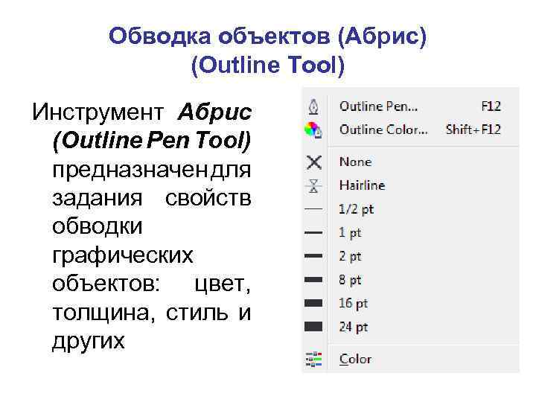Click the 2 pt line icon

pyautogui.click(x=313, y=256)
